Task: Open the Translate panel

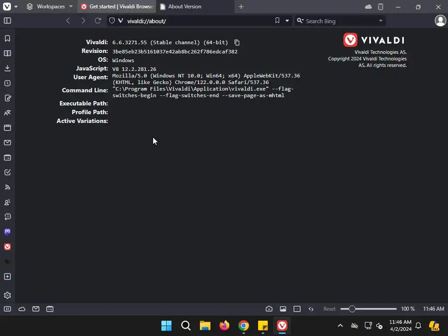Action: tap(7, 113)
